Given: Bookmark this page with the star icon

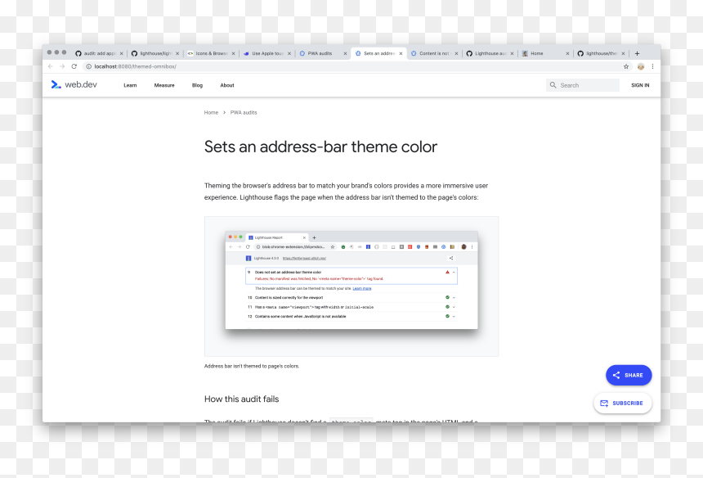Looking at the screenshot, I should 626,66.
